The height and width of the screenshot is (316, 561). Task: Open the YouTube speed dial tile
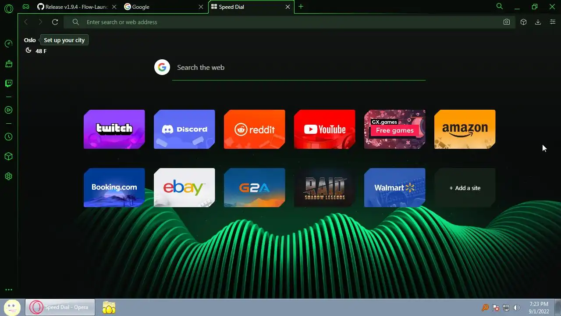324,129
